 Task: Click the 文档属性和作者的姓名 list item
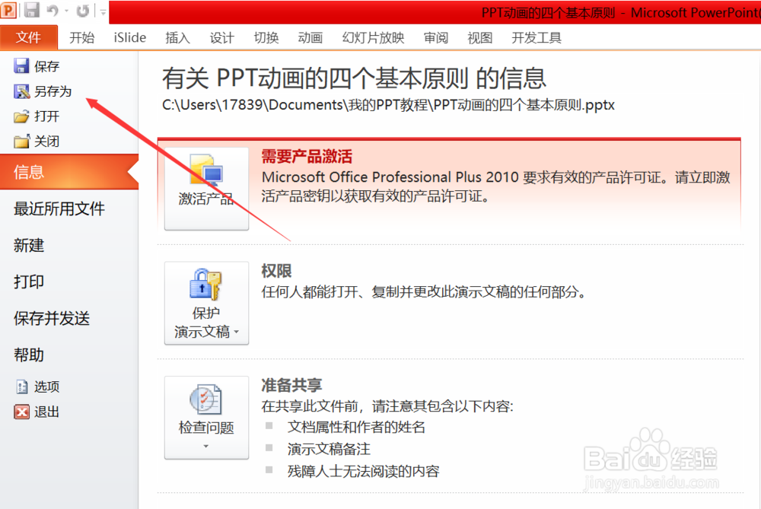point(356,427)
